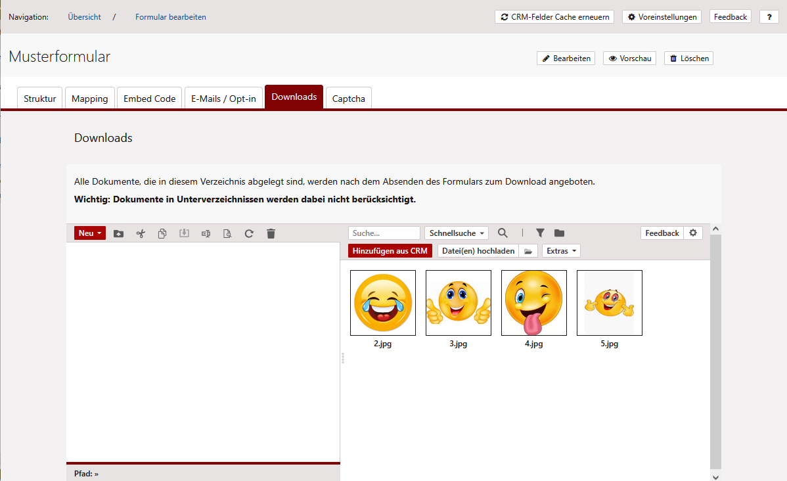This screenshot has height=481, width=787.
Task: Open the Captcha tab
Action: (348, 99)
